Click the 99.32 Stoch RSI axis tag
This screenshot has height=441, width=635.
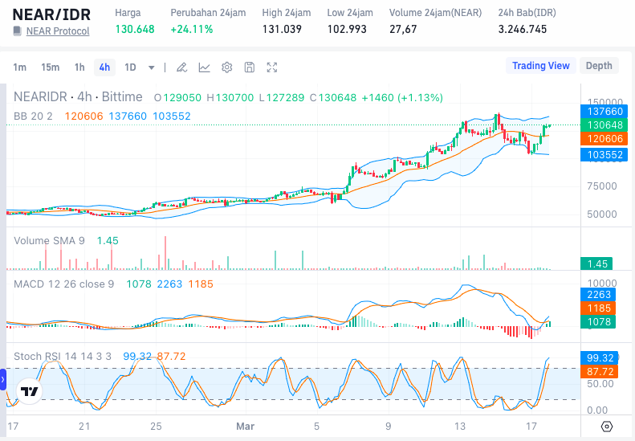pos(600,358)
